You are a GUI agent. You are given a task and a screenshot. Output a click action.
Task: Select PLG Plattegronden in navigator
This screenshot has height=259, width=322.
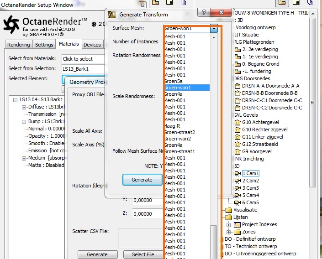click(x=254, y=42)
